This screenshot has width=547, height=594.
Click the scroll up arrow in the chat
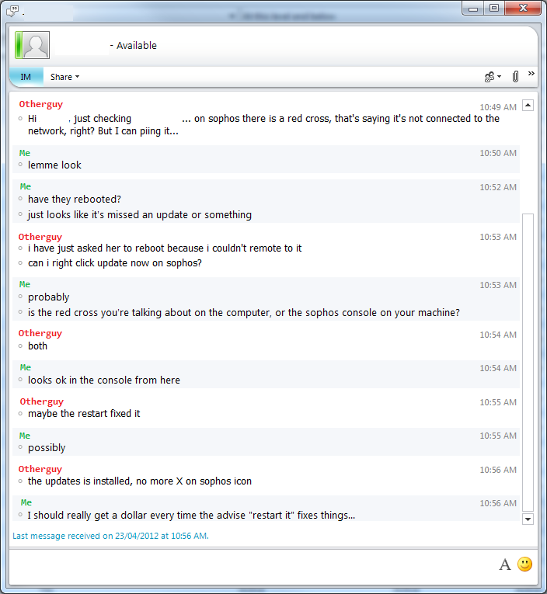(528, 105)
